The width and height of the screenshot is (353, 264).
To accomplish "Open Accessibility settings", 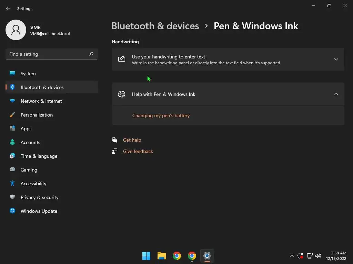I will [52, 184].
